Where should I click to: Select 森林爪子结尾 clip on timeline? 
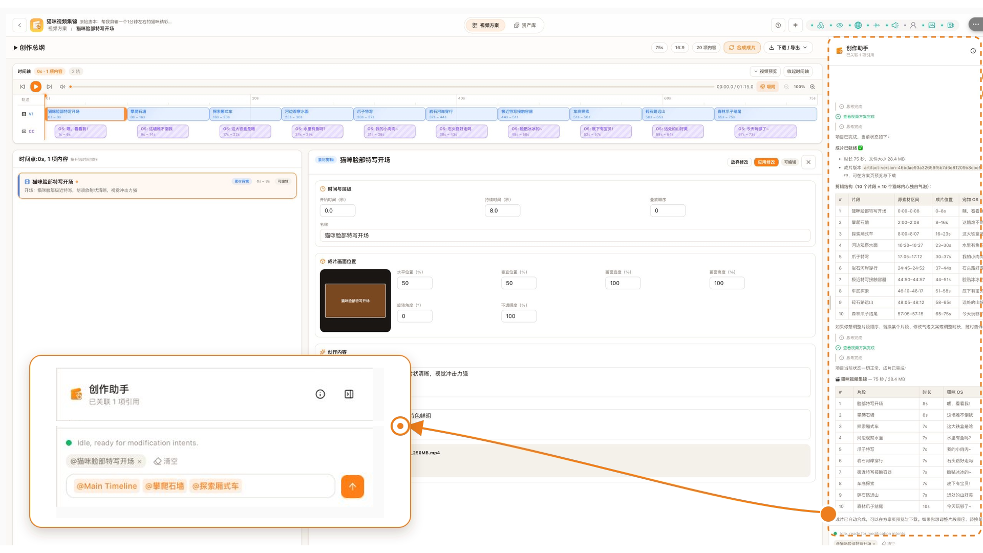coord(765,114)
